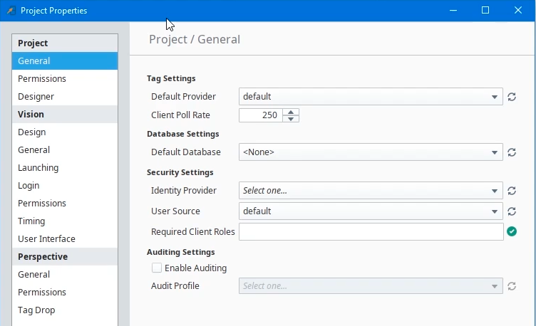
Task: Click the Perspective section header
Action: coord(65,256)
